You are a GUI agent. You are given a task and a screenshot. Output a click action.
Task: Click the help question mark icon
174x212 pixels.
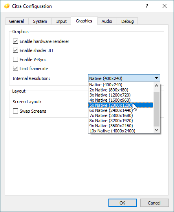(147, 6)
